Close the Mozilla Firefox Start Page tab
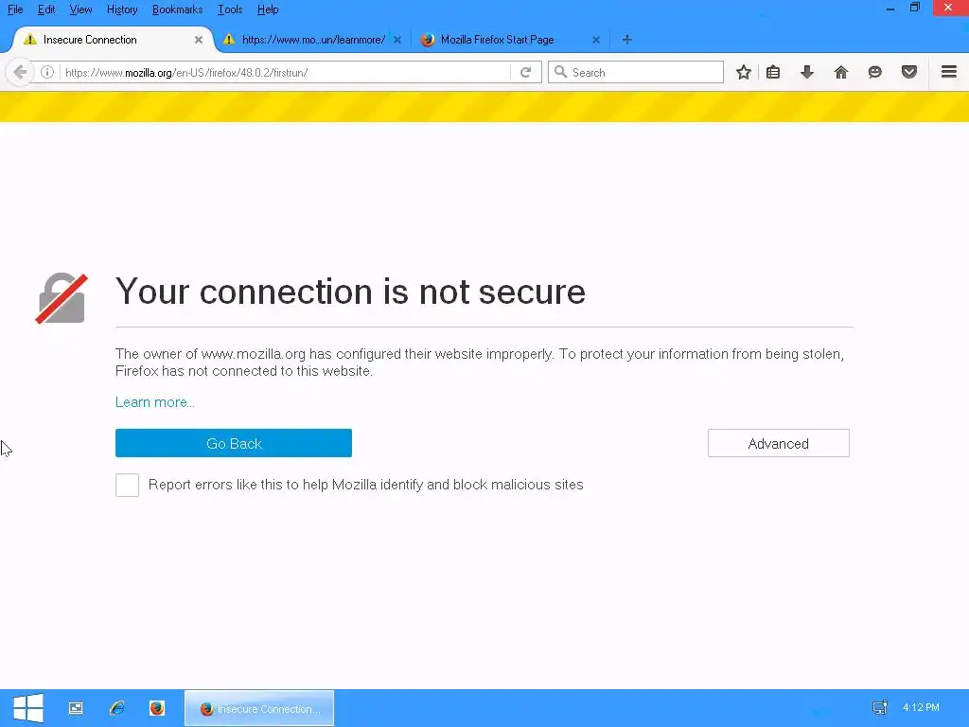Viewport: 969px width, 727px height. (x=596, y=40)
